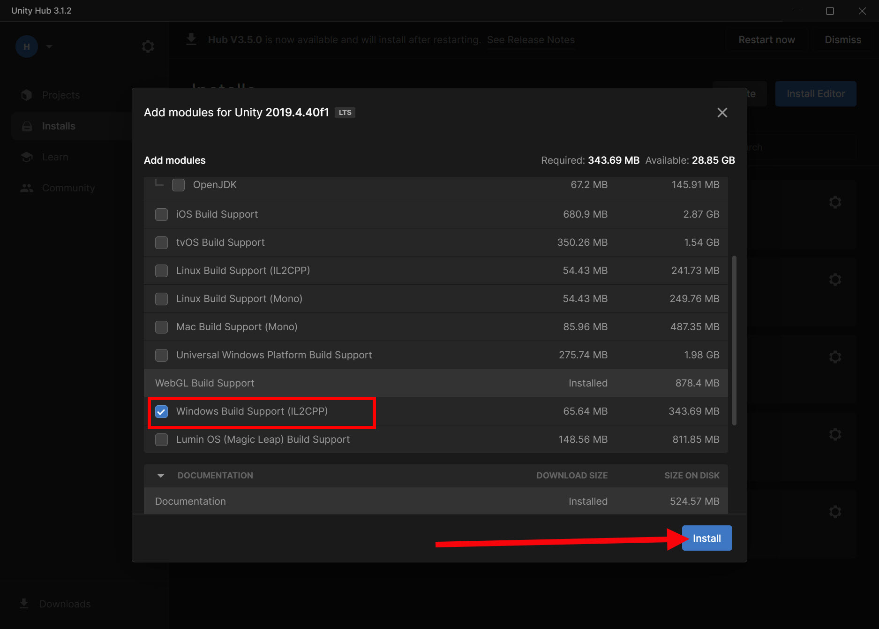Select Linux Build Support (IL2CPP) checkbox
879x629 pixels.
click(x=161, y=271)
